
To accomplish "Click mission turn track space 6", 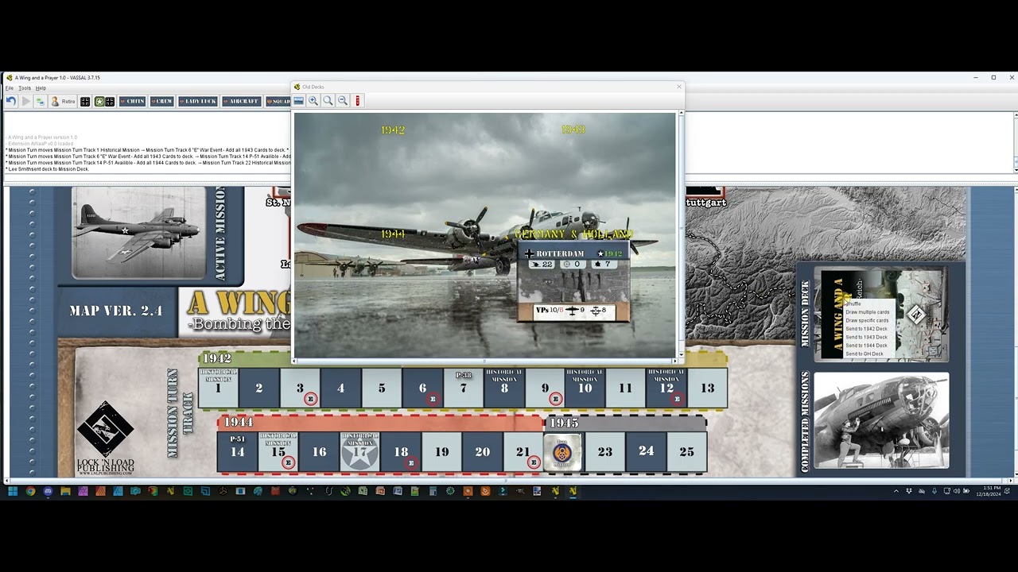I will 422,388.
